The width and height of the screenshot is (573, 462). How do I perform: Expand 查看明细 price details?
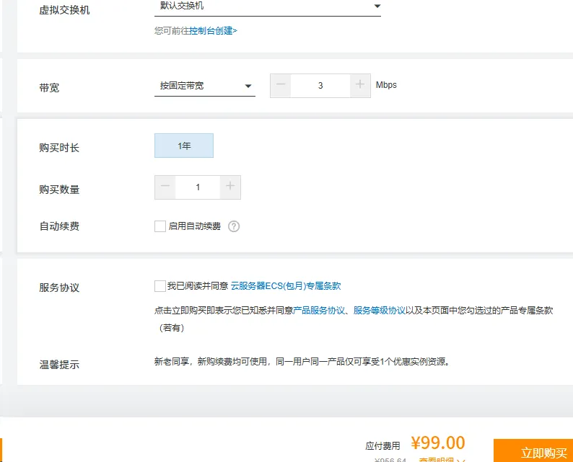click(442, 459)
